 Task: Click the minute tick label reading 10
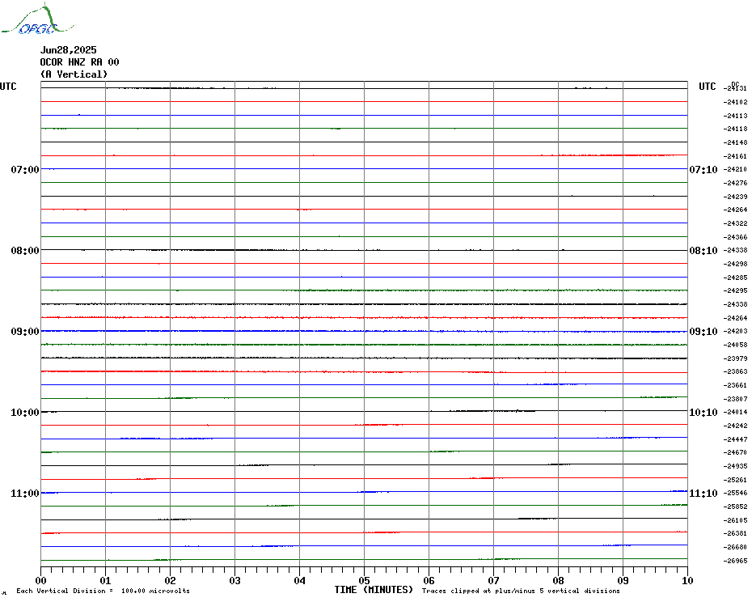point(688,581)
